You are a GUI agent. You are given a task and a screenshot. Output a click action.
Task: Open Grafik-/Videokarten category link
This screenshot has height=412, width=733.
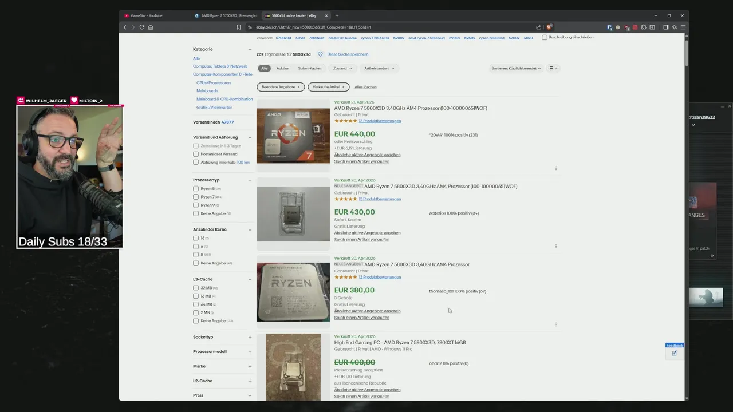[x=214, y=108]
